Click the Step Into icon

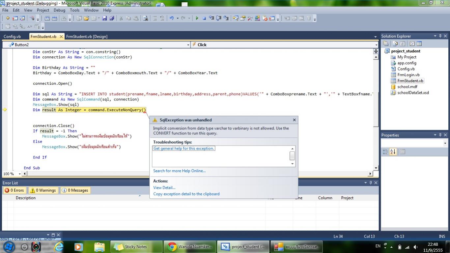(x=211, y=18)
